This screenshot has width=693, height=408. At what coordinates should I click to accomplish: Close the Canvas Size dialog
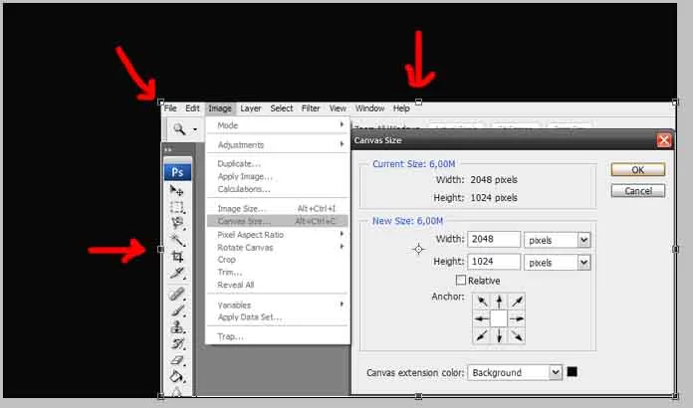pos(663,140)
